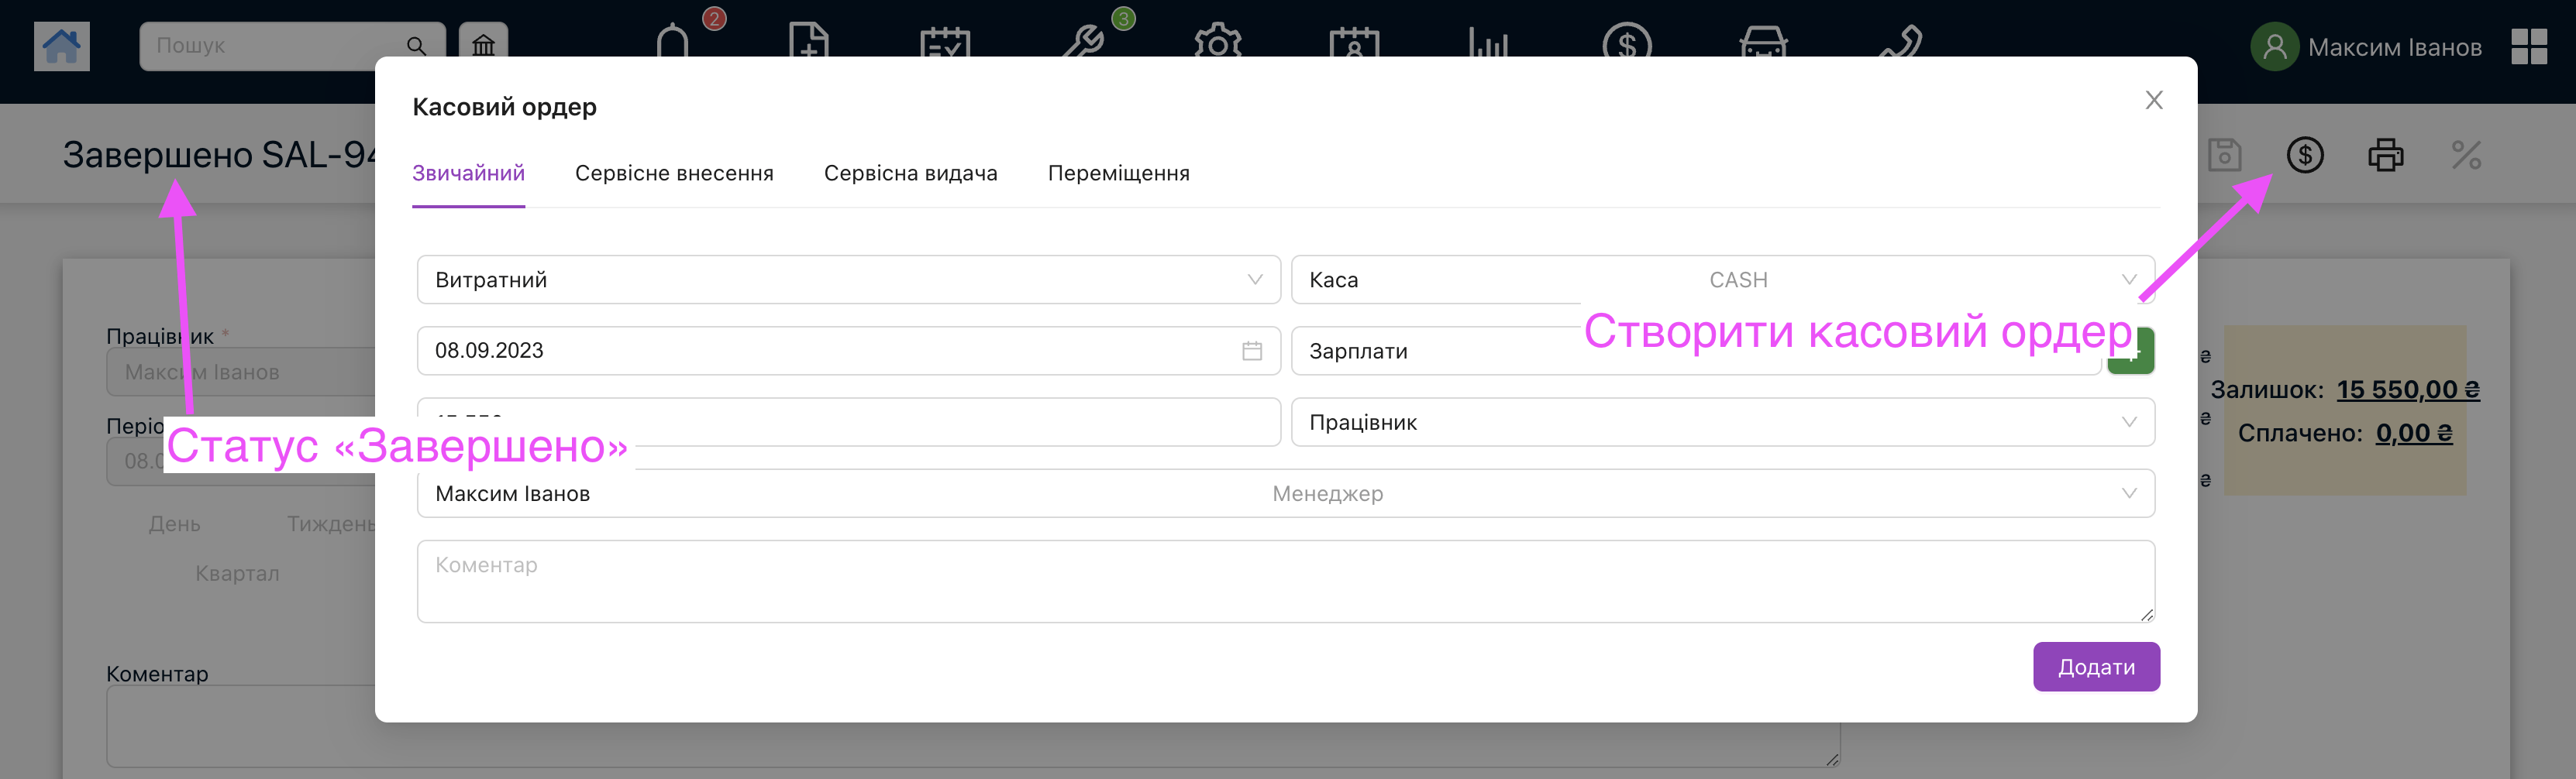Switch to Сервісне внесення tab
The height and width of the screenshot is (779, 2576).
pyautogui.click(x=674, y=173)
